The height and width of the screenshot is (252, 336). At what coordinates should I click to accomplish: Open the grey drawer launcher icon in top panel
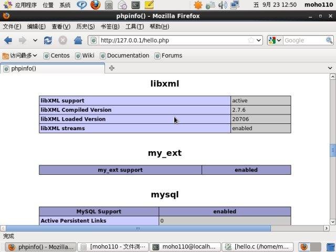[109, 5]
